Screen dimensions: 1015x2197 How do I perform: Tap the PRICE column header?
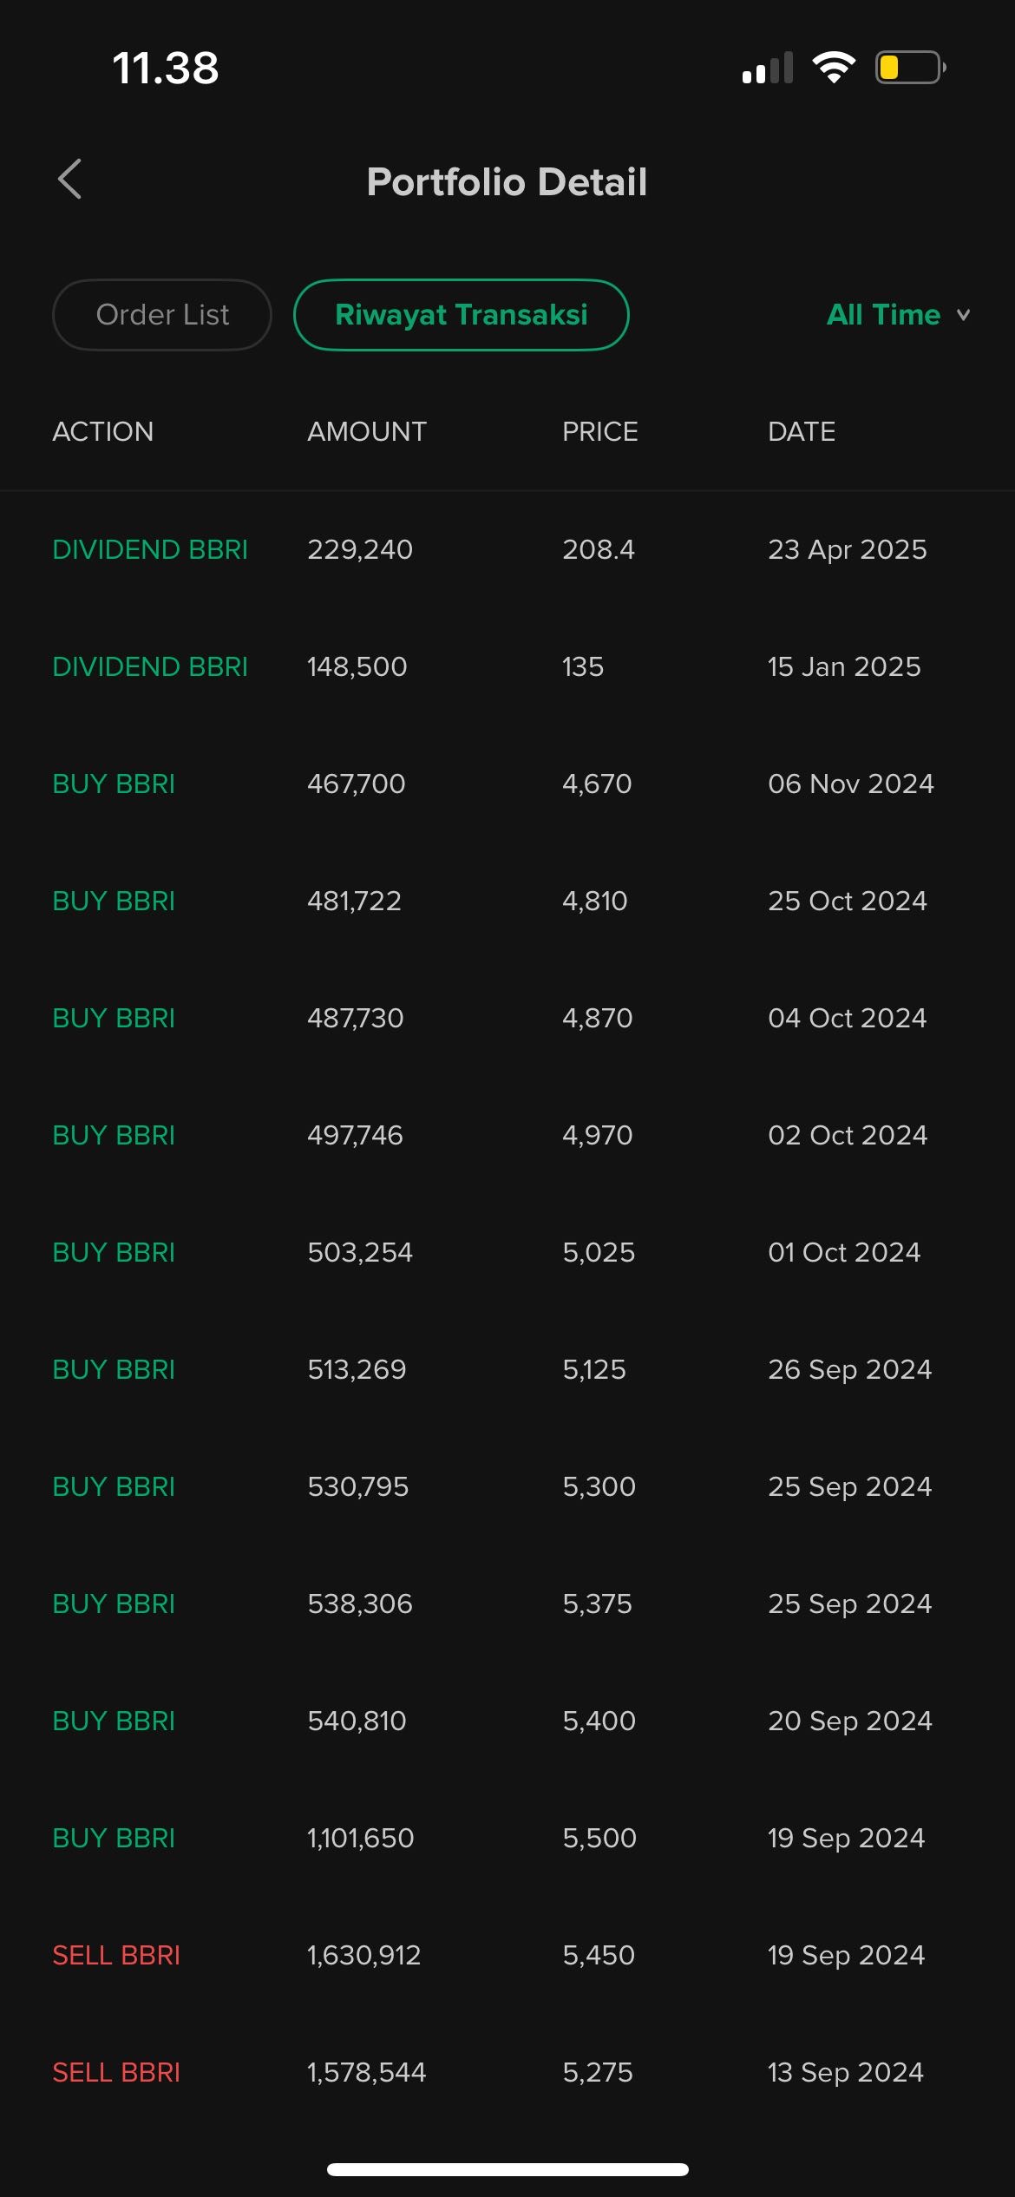[x=600, y=431]
